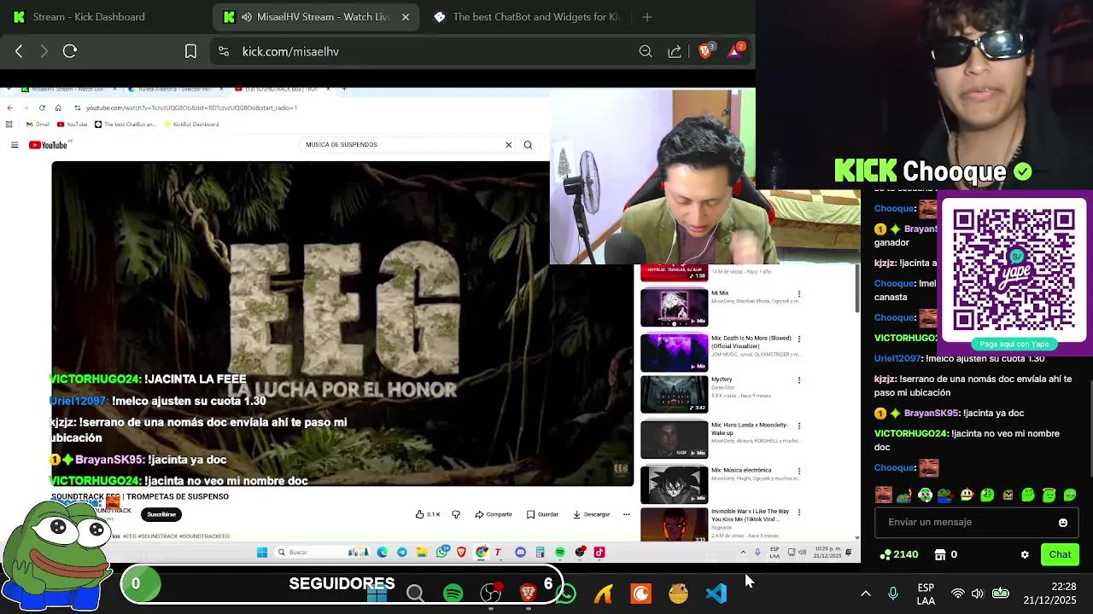Open WhatsApp from the taskbar
Viewport: 1093px width, 614px height.
click(x=565, y=594)
